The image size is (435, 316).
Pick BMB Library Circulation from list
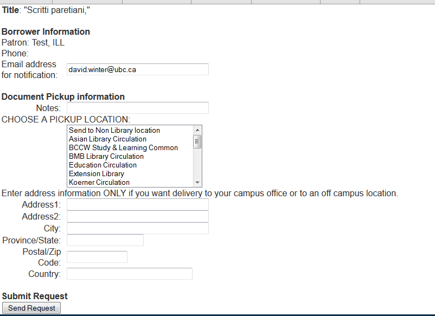pos(106,157)
